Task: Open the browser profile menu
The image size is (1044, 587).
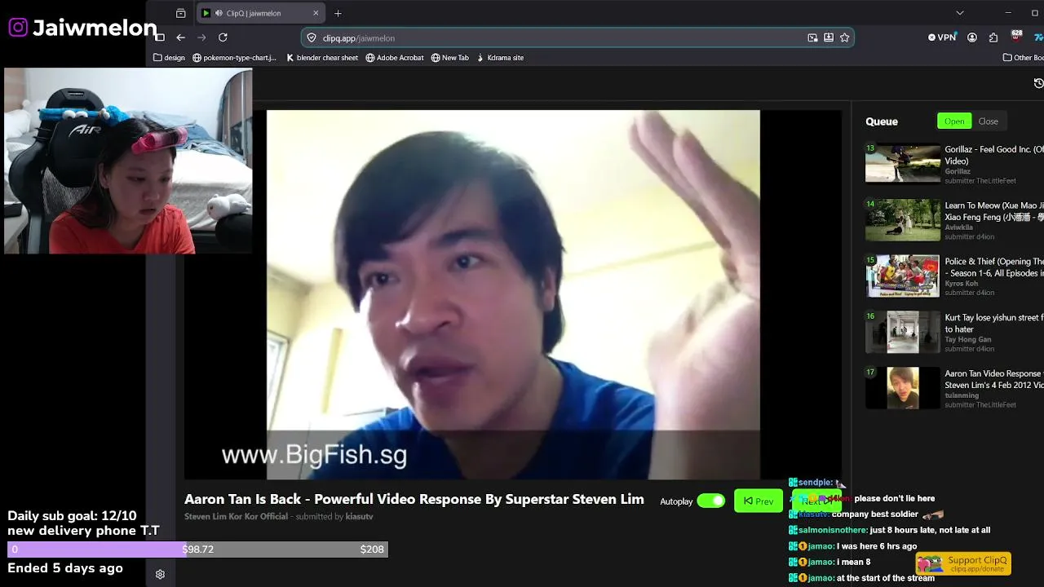Action: click(972, 38)
